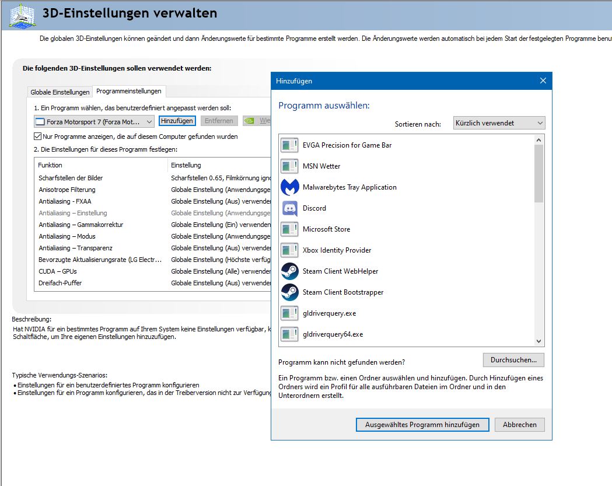Image resolution: width=612 pixels, height=486 pixels.
Task: Click the Xbox Identity Provider icon
Action: (289, 251)
